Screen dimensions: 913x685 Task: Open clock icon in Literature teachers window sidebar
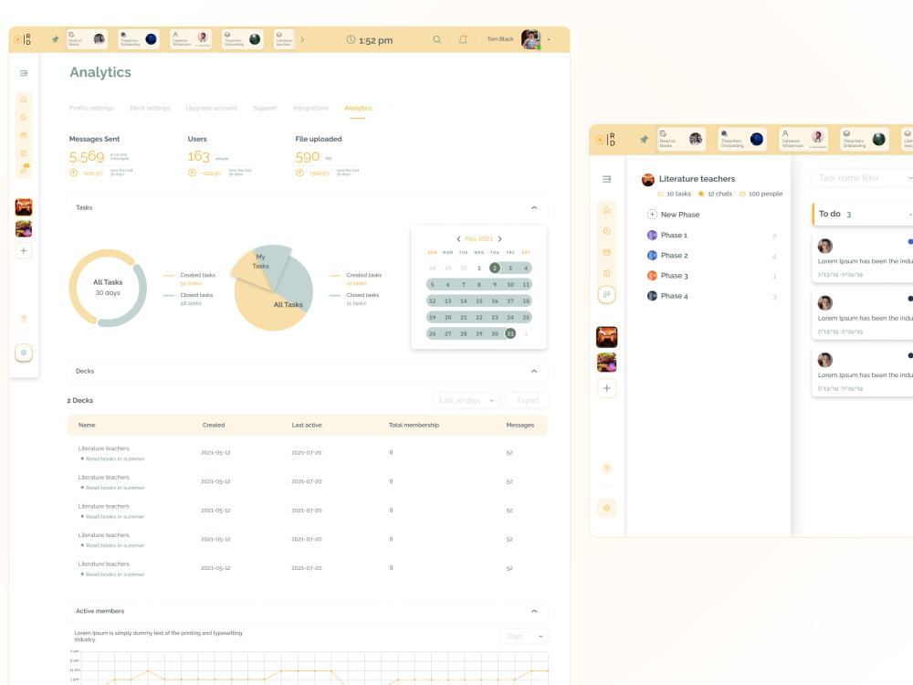(x=607, y=231)
